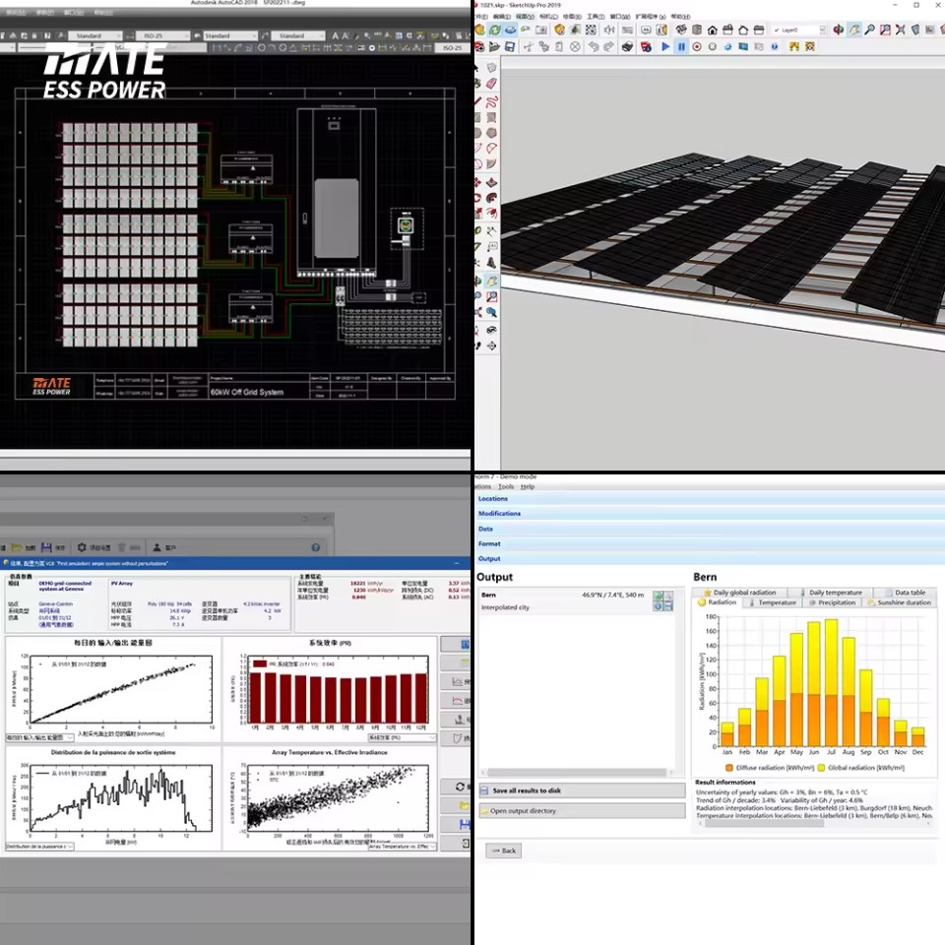Click the blue Play animation icon in SketchUp
The width and height of the screenshot is (945, 945).
pos(665,46)
